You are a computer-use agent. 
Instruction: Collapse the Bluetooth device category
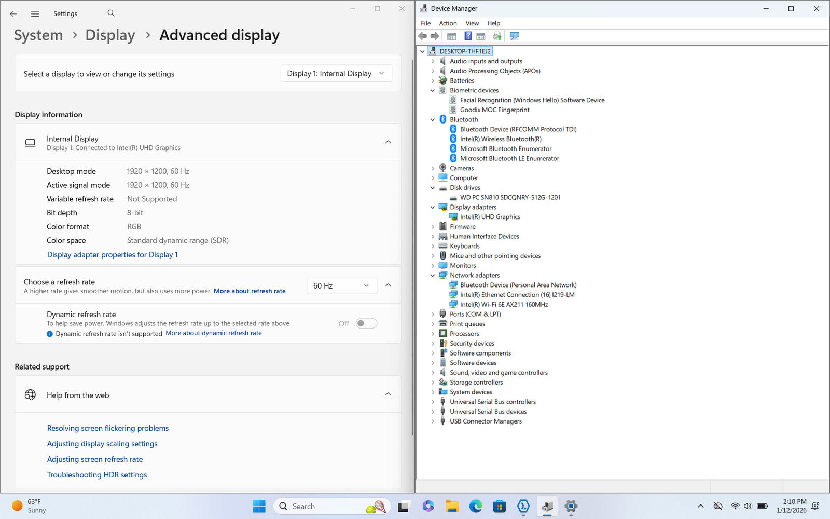click(x=433, y=119)
